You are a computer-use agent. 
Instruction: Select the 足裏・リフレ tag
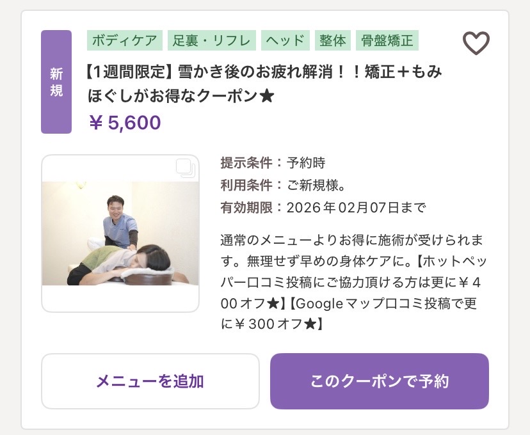[x=213, y=40]
